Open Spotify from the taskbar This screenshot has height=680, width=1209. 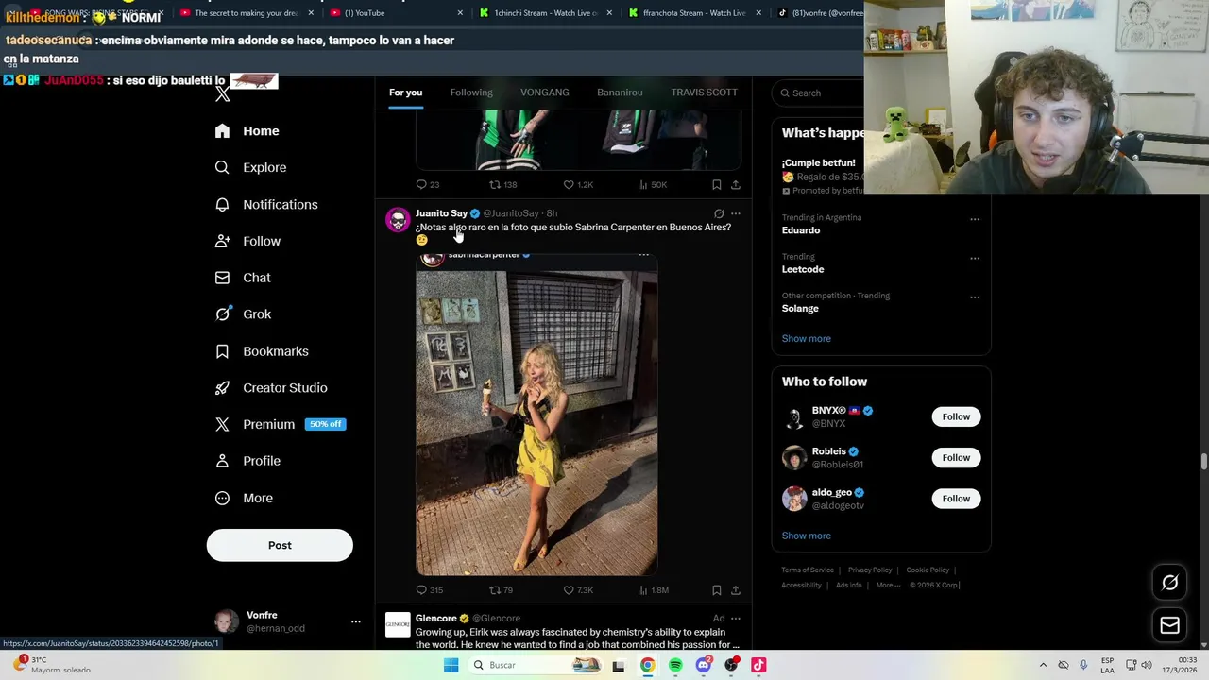675,665
